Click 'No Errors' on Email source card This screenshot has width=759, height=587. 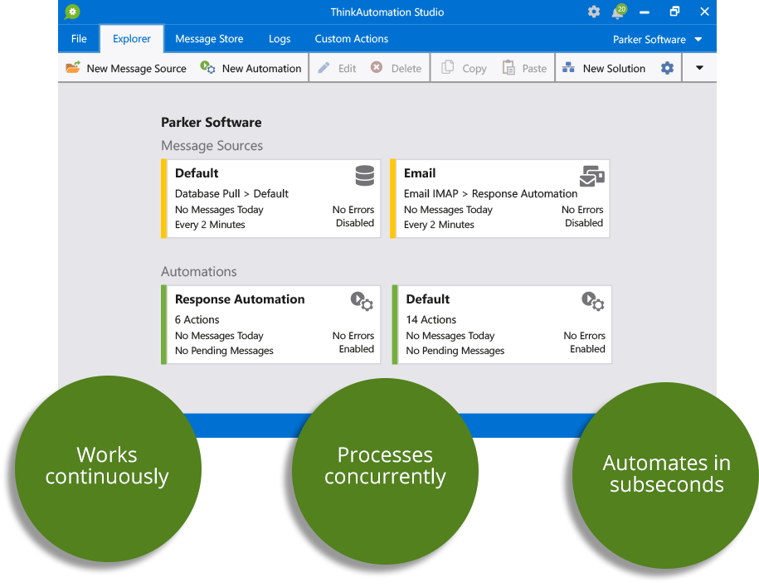pyautogui.click(x=582, y=210)
